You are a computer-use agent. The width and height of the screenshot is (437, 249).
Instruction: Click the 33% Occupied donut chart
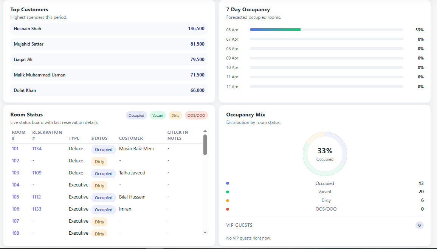[325, 154]
